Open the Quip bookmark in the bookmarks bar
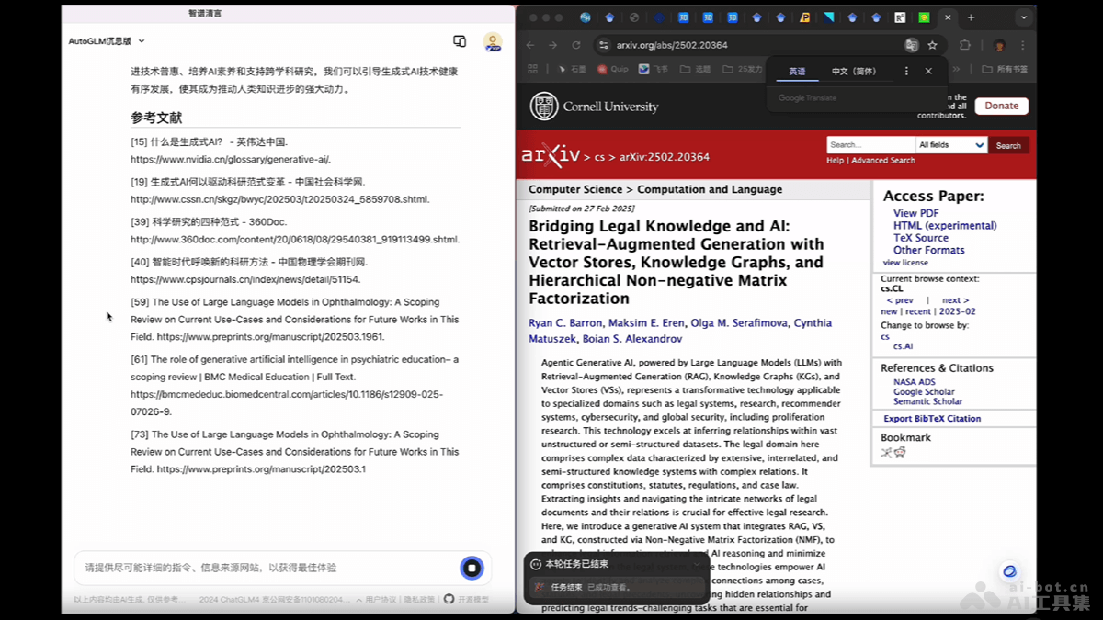The height and width of the screenshot is (620, 1103). click(616, 69)
